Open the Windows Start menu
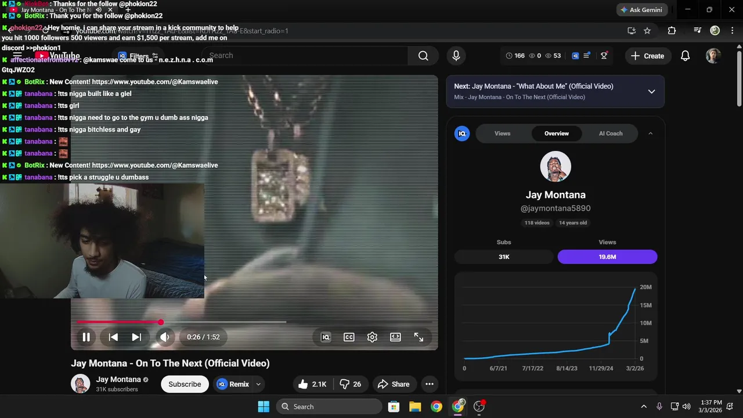The image size is (743, 418). [264, 406]
